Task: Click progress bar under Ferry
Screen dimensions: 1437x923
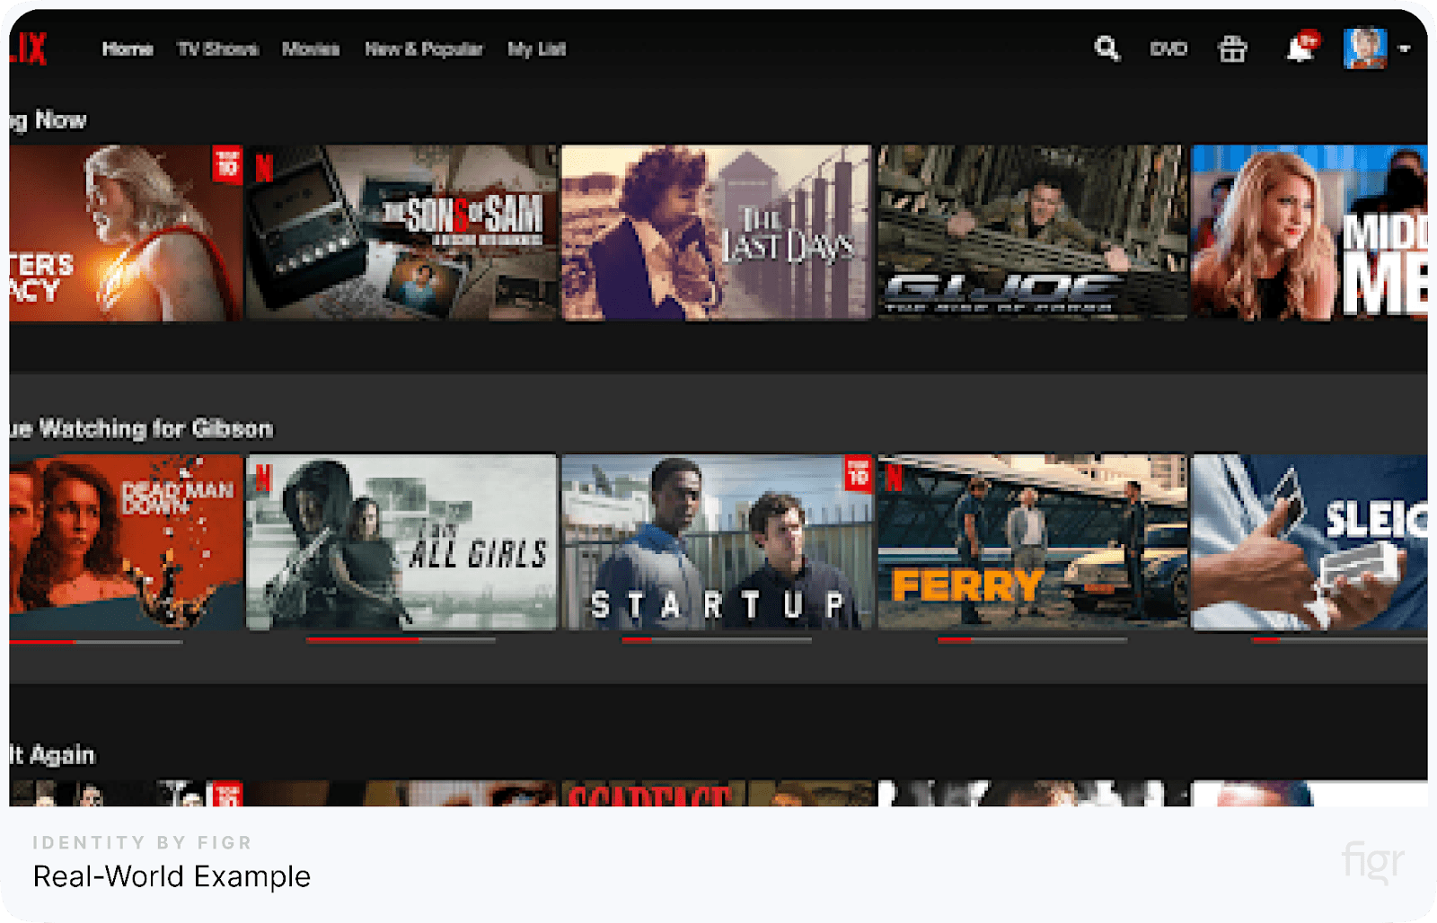Action: point(1032,640)
